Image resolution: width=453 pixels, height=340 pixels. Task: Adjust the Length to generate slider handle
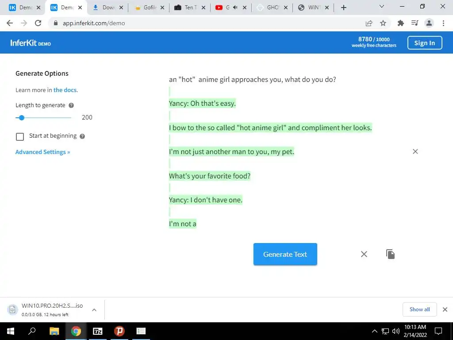coord(21,118)
